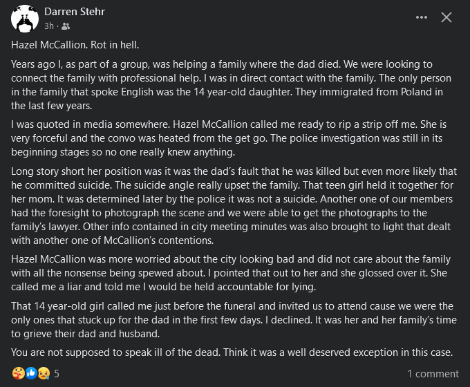Show who reacted via the 5 count

click(57, 374)
